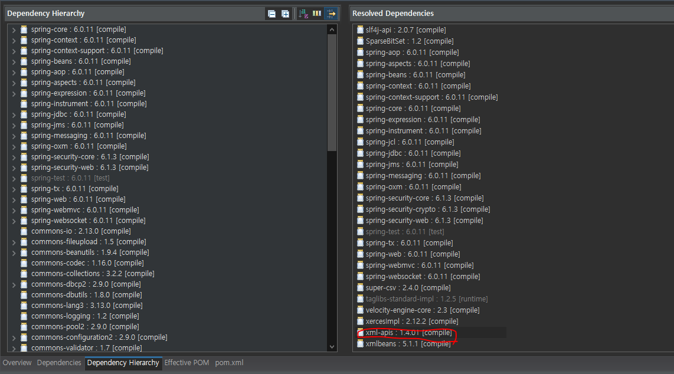Select spring-messaging row in Dependency Hierarchy
674x374 pixels.
click(89, 136)
